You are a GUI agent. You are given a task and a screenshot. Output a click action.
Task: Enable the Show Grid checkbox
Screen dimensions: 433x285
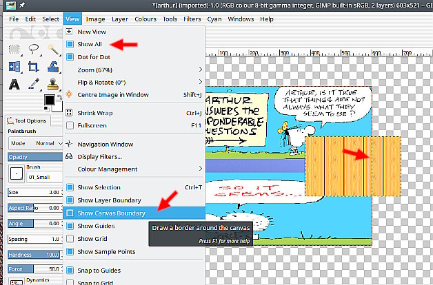click(x=70, y=239)
